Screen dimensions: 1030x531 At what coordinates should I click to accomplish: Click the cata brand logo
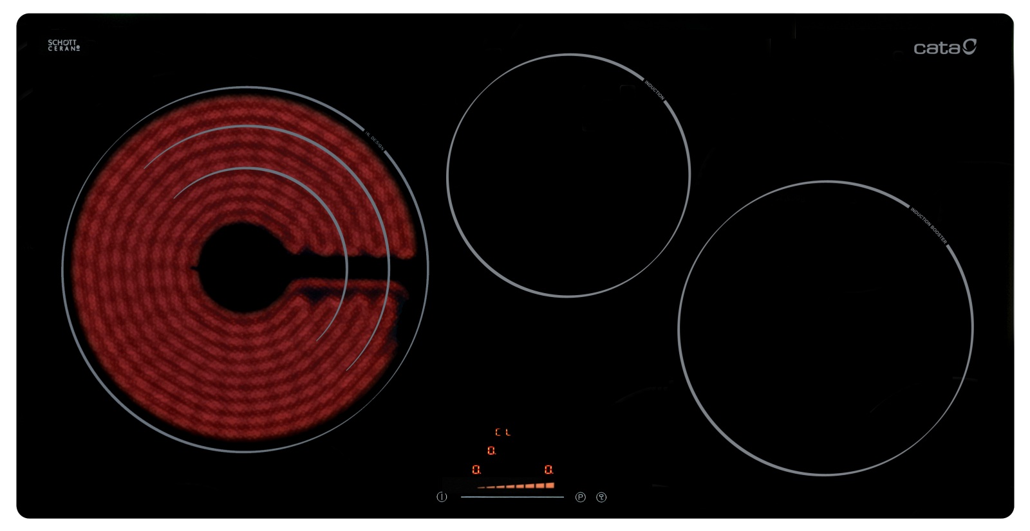944,47
